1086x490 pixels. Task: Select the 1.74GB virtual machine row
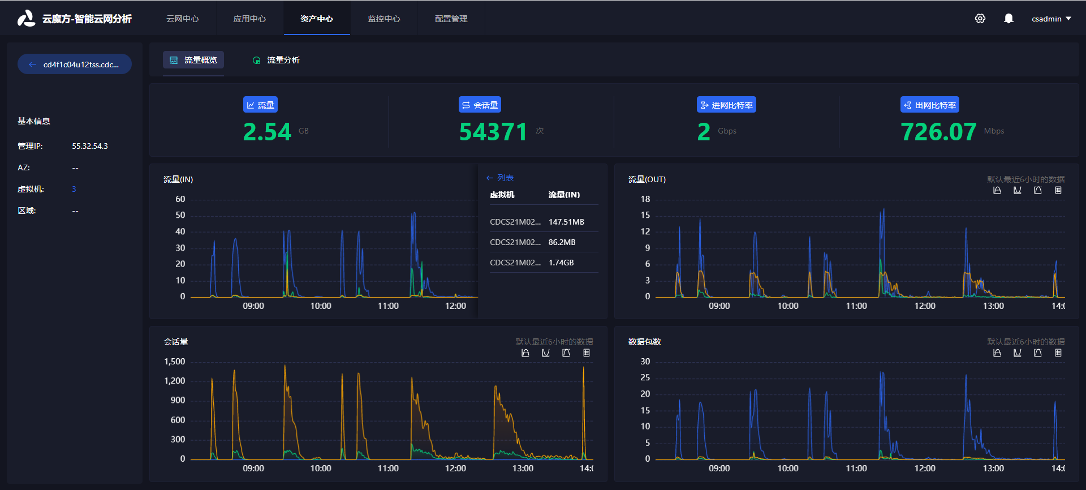tap(544, 263)
